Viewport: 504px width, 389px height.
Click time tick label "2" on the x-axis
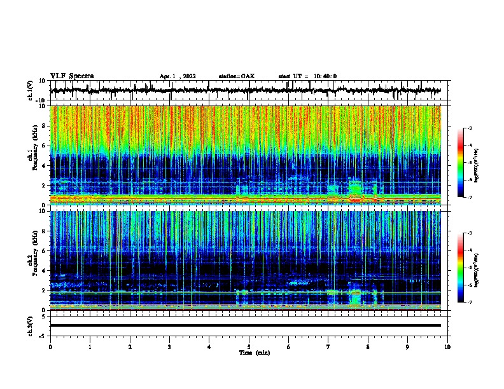[x=130, y=346]
